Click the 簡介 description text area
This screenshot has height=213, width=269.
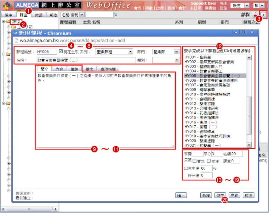[x=106, y=110]
